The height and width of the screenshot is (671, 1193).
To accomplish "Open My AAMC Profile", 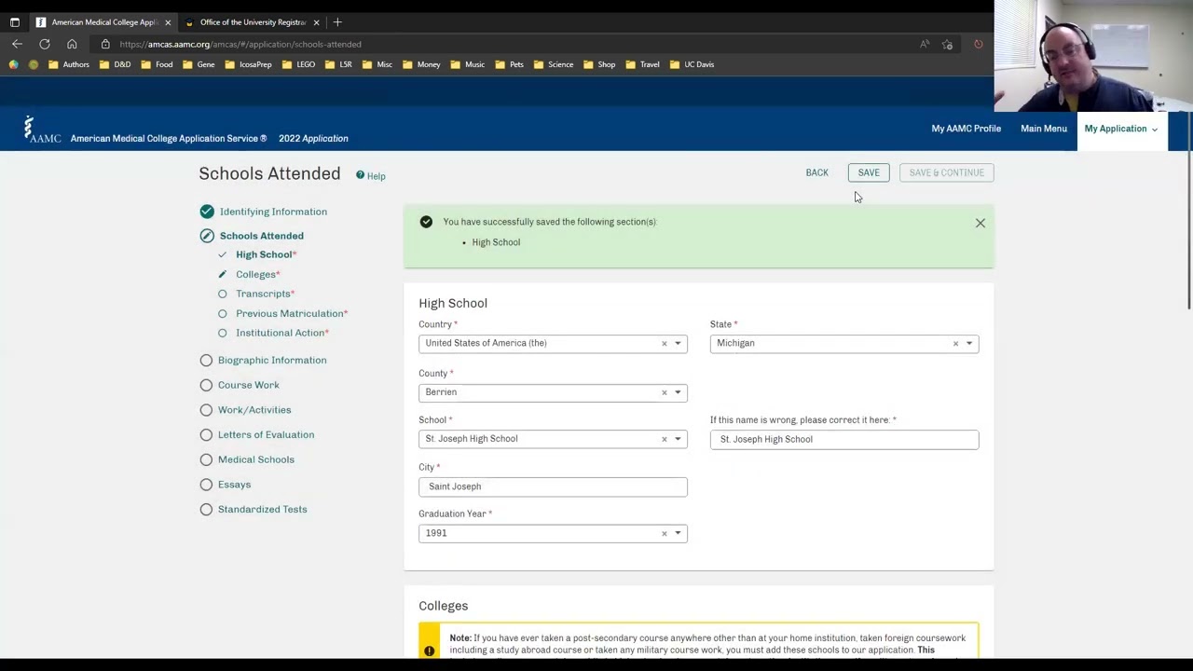I will (966, 129).
